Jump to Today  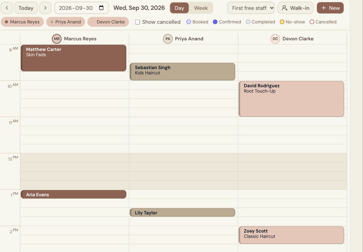26,8
